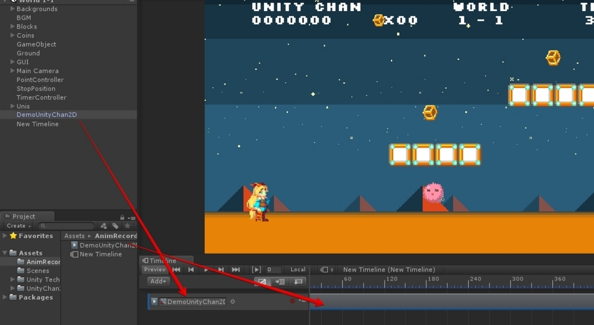Click the pink fuzzy enemy sprite
The width and height of the screenshot is (594, 325).
click(433, 192)
